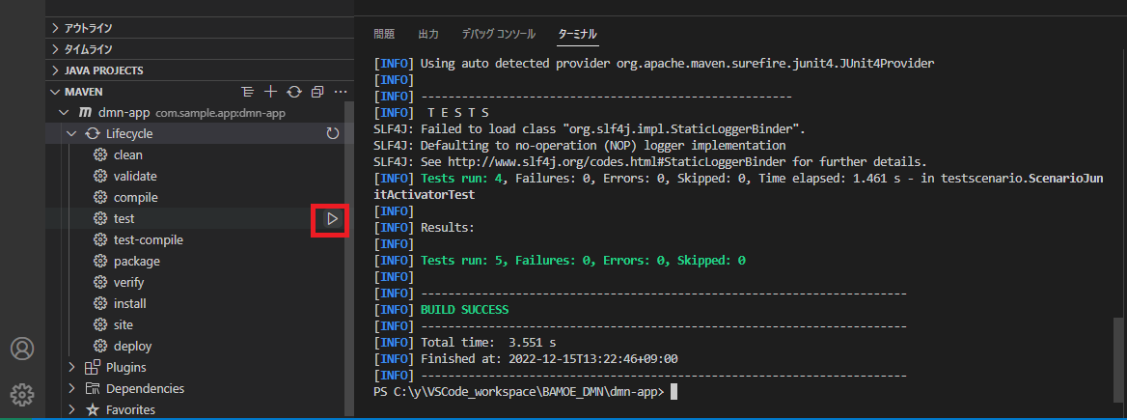
Task: Collapse the Lifecycle node chevron
Action: pos(71,134)
